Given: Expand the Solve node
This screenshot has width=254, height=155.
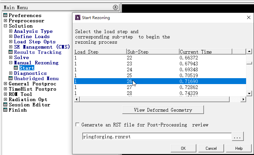Looking at the screenshot, I should pos(11,57).
